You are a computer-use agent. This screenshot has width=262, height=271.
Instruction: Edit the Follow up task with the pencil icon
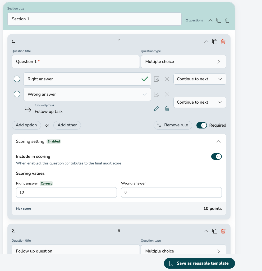click(157, 108)
